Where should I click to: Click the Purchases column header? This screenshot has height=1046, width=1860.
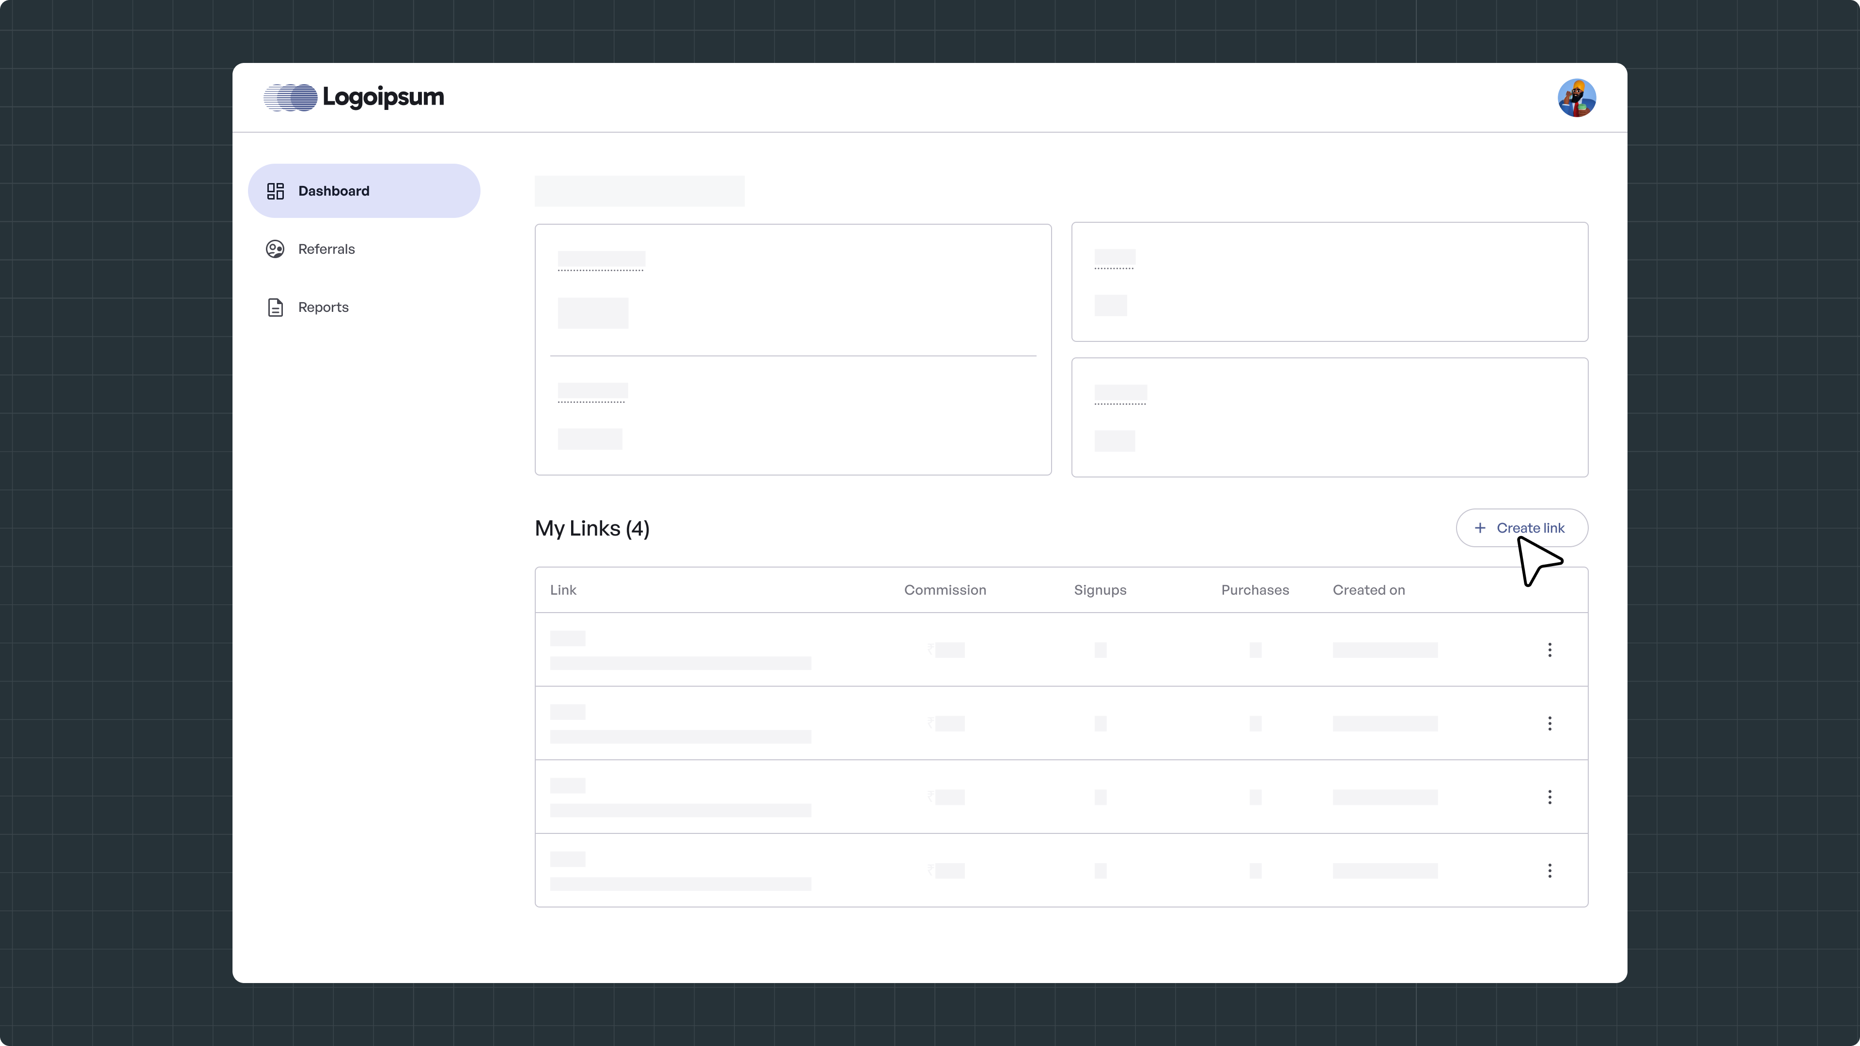[1254, 590]
